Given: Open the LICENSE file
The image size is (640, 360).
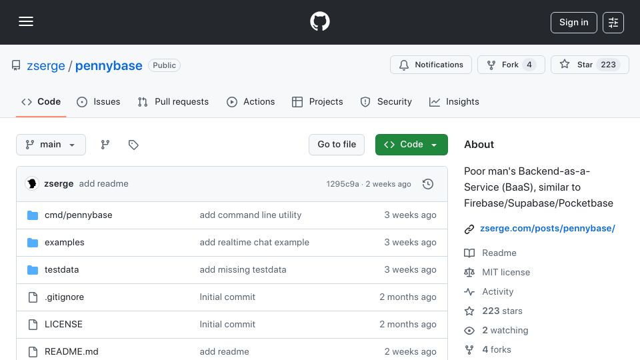Looking at the screenshot, I should click(63, 325).
